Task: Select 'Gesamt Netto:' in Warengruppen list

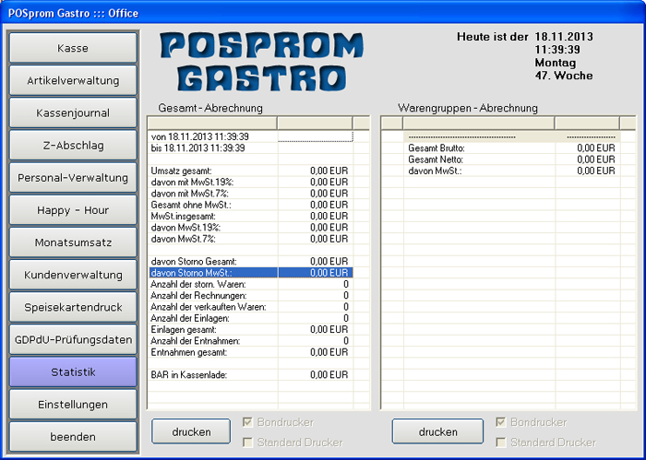Action: tap(511, 159)
